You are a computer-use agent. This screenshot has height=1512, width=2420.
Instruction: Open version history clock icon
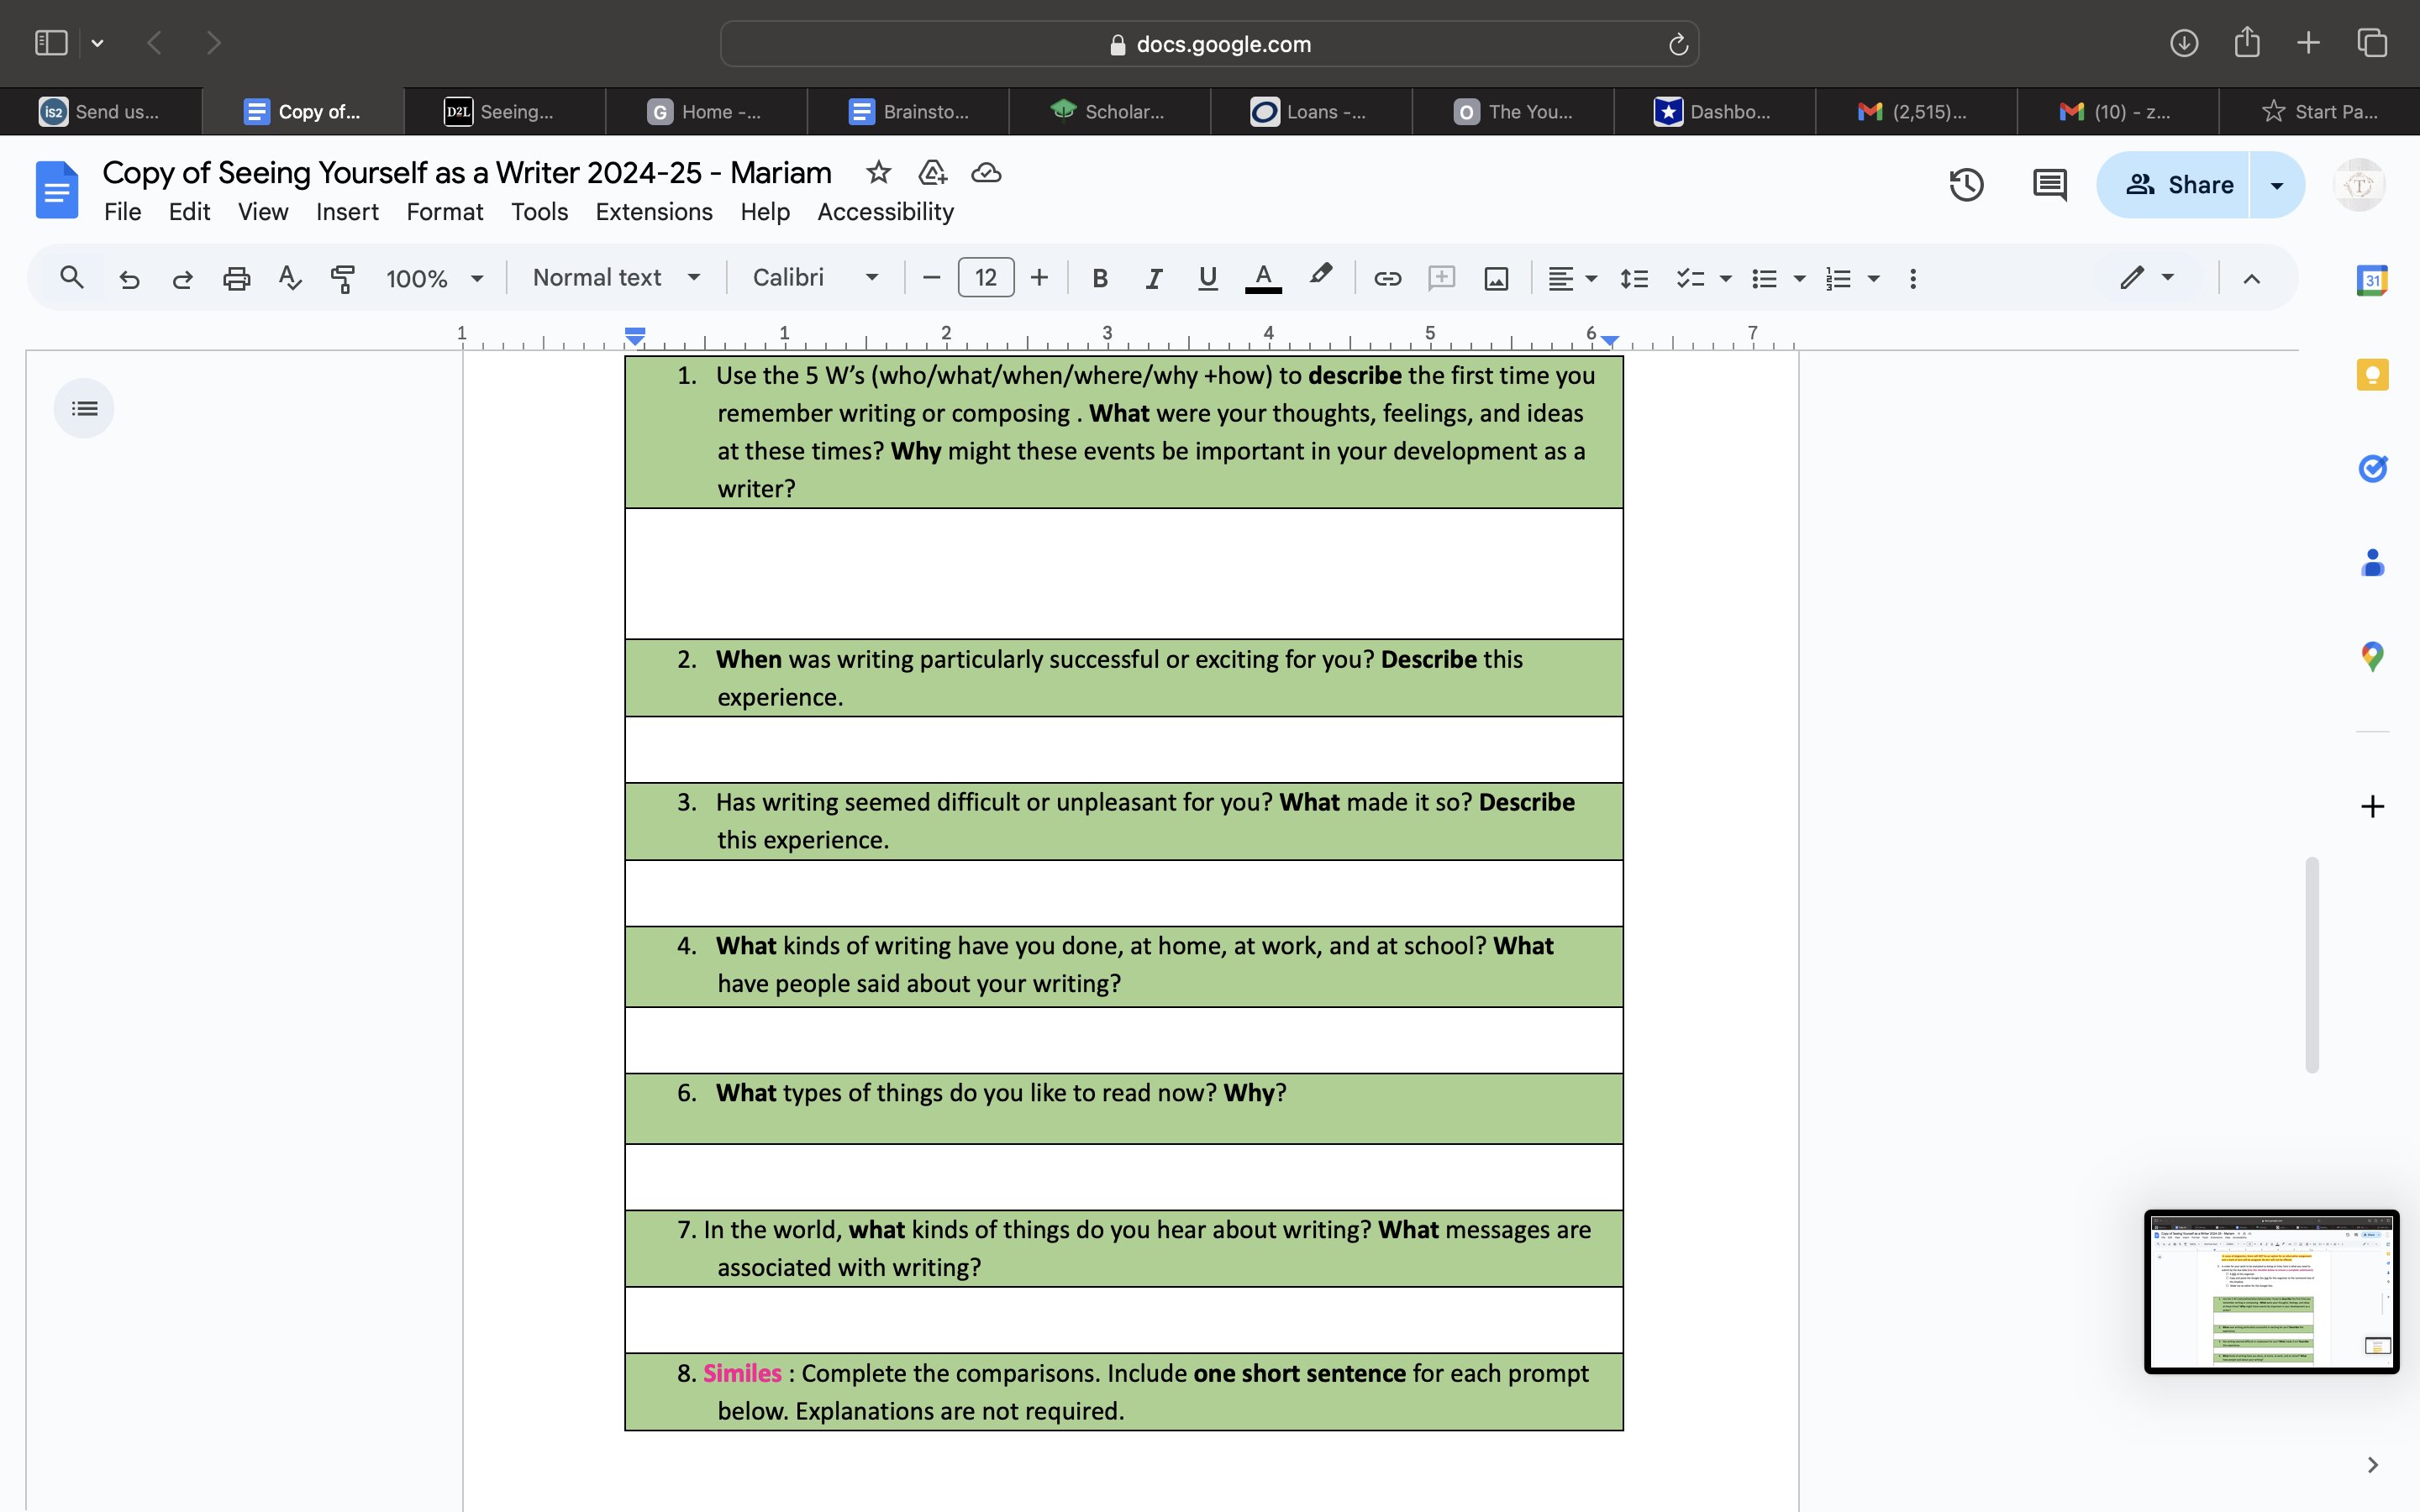[x=1966, y=185]
